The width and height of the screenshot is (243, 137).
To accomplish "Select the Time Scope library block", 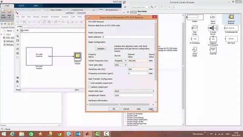I will tap(195, 28).
